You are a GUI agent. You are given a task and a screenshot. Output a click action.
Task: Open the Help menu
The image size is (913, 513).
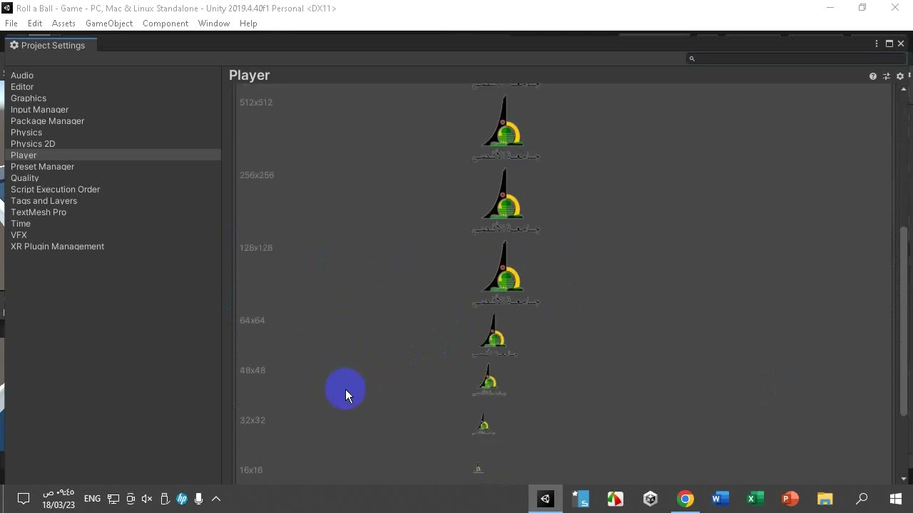click(x=248, y=24)
